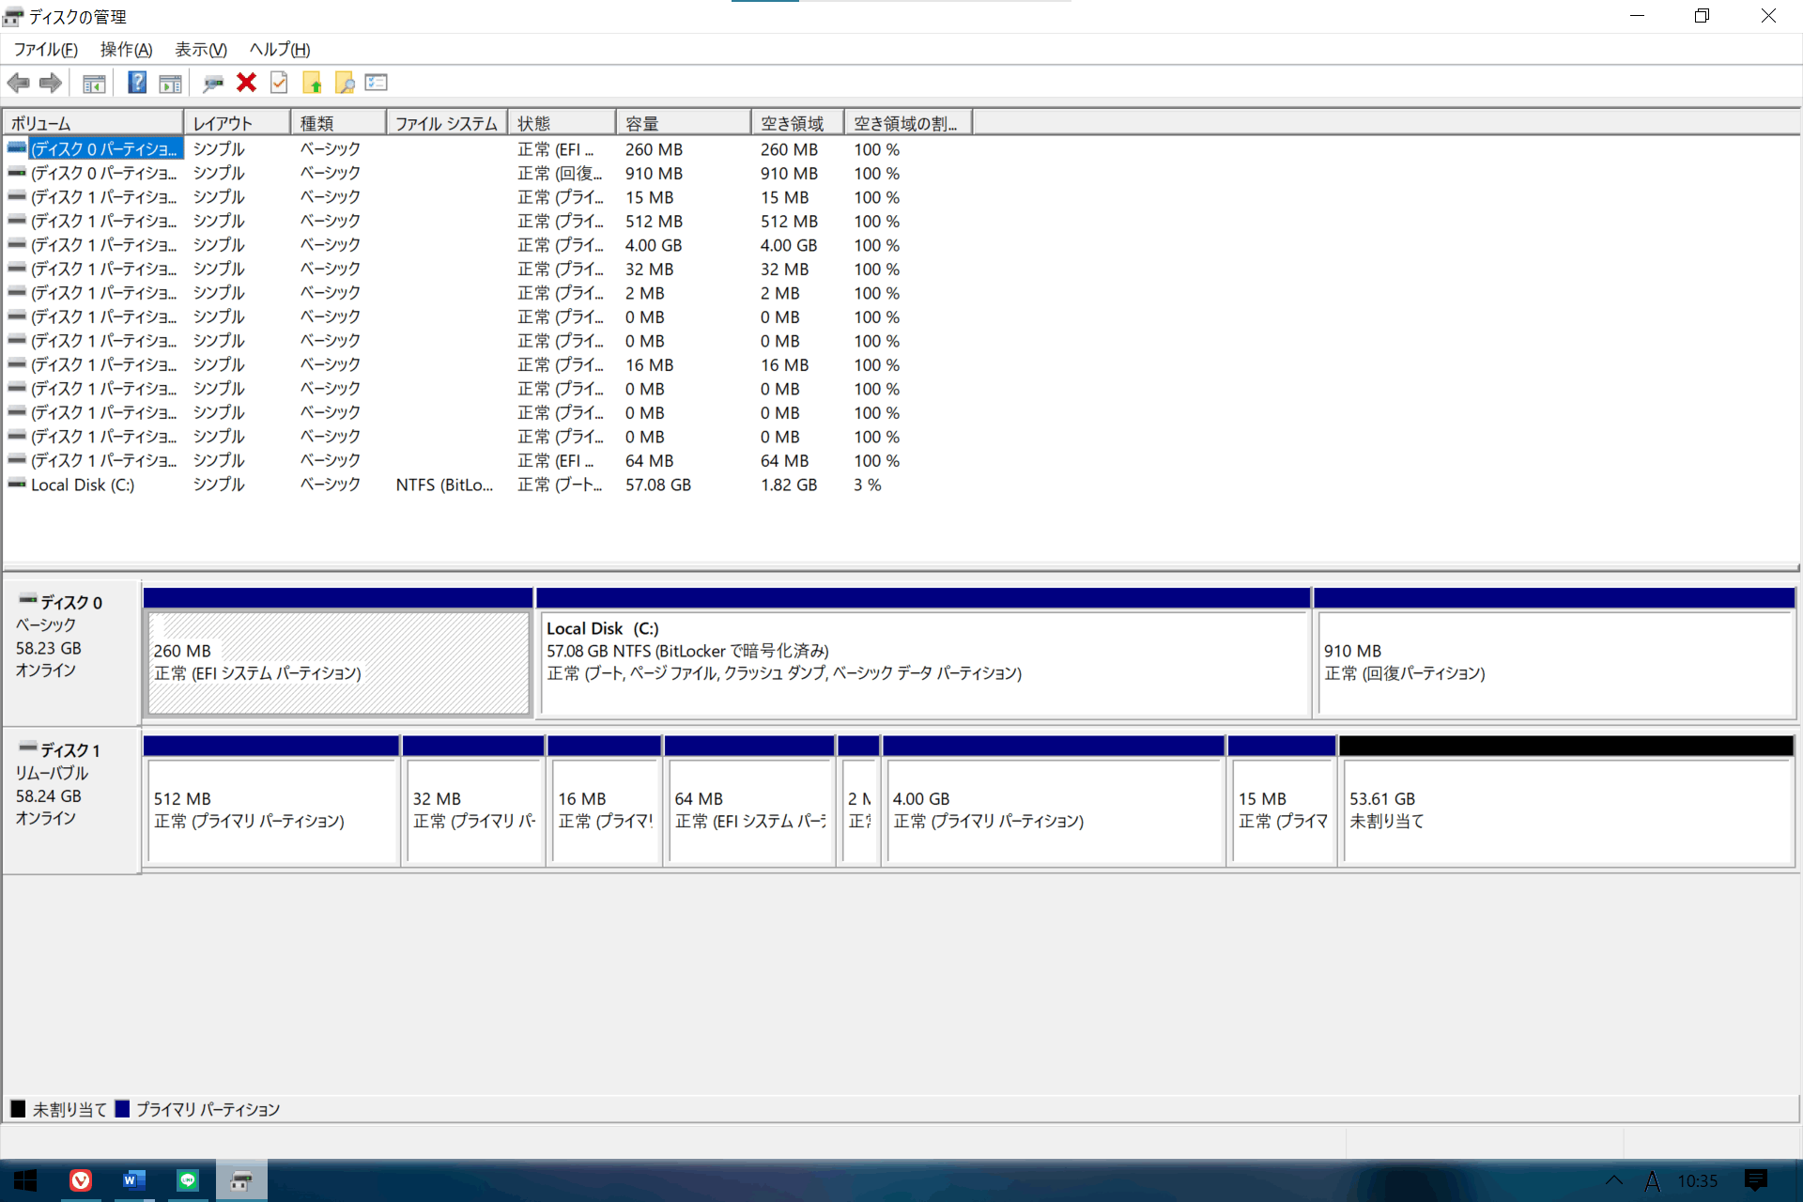Open Word from the taskbar
1803x1202 pixels.
click(133, 1180)
